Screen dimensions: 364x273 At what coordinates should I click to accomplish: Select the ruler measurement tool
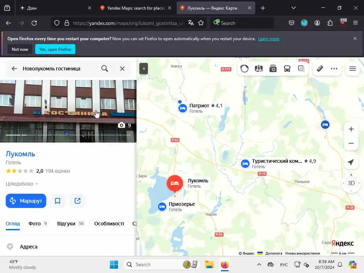coord(320,69)
